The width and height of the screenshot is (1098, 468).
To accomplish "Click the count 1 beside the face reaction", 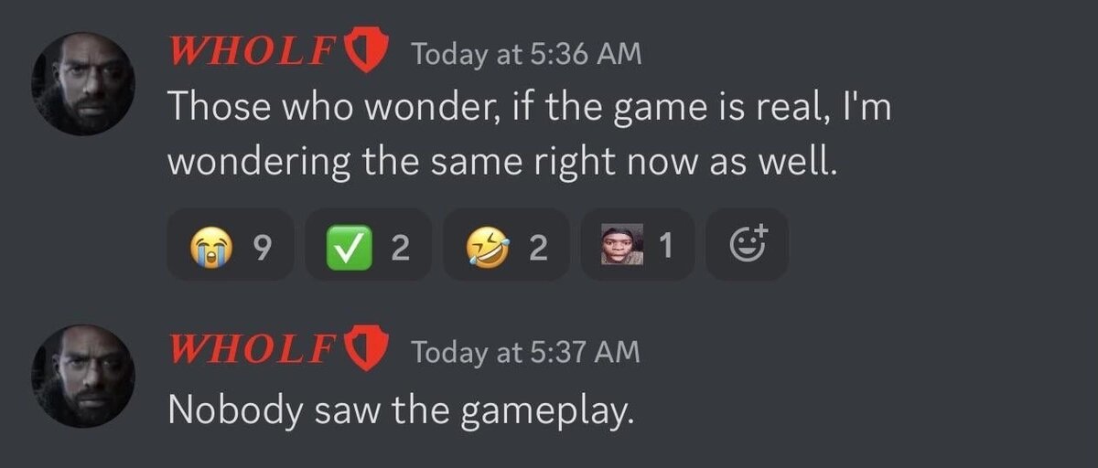I will pos(667,246).
